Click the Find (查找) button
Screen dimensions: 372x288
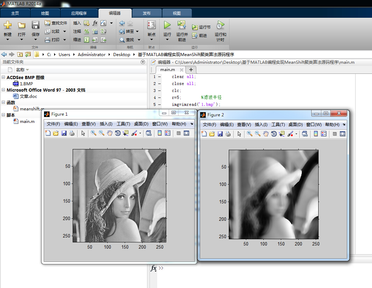point(127,40)
